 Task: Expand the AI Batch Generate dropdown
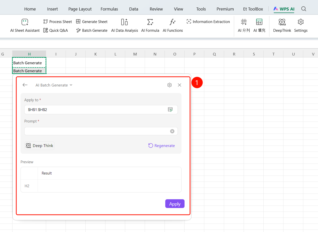click(54, 85)
